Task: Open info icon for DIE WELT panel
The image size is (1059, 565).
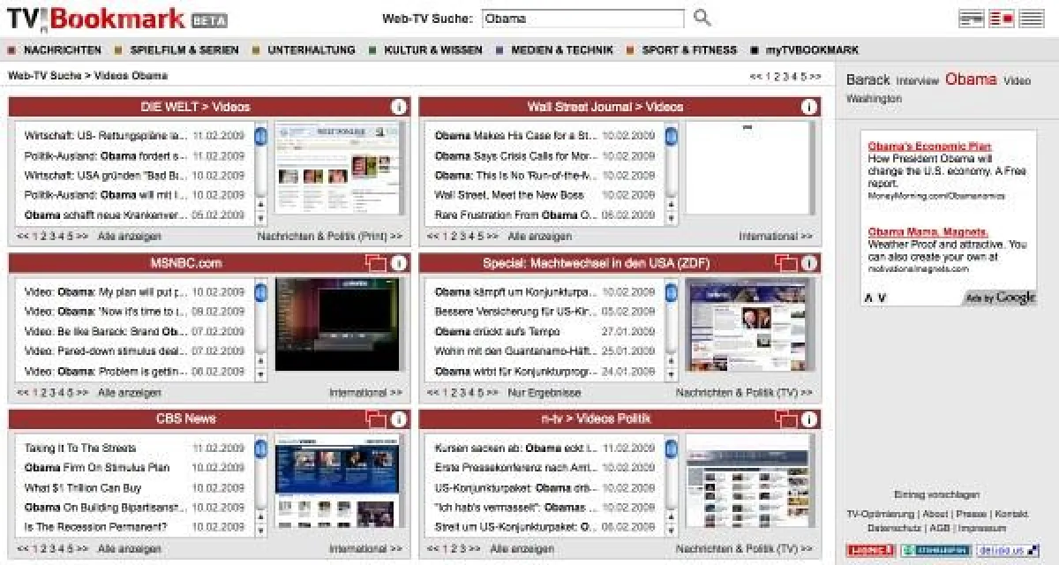Action: tap(399, 107)
